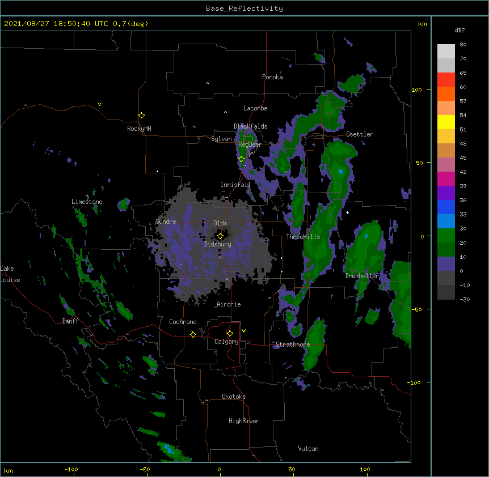Click the yellow V marker northwest of RockyMH
The width and height of the screenshot is (489, 477).
pos(99,104)
